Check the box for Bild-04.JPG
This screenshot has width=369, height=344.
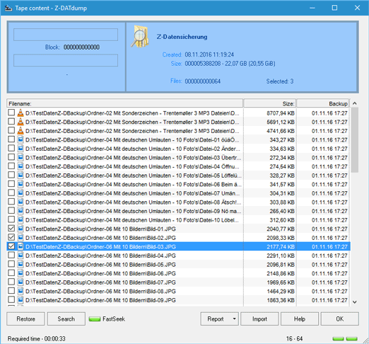coord(11,255)
